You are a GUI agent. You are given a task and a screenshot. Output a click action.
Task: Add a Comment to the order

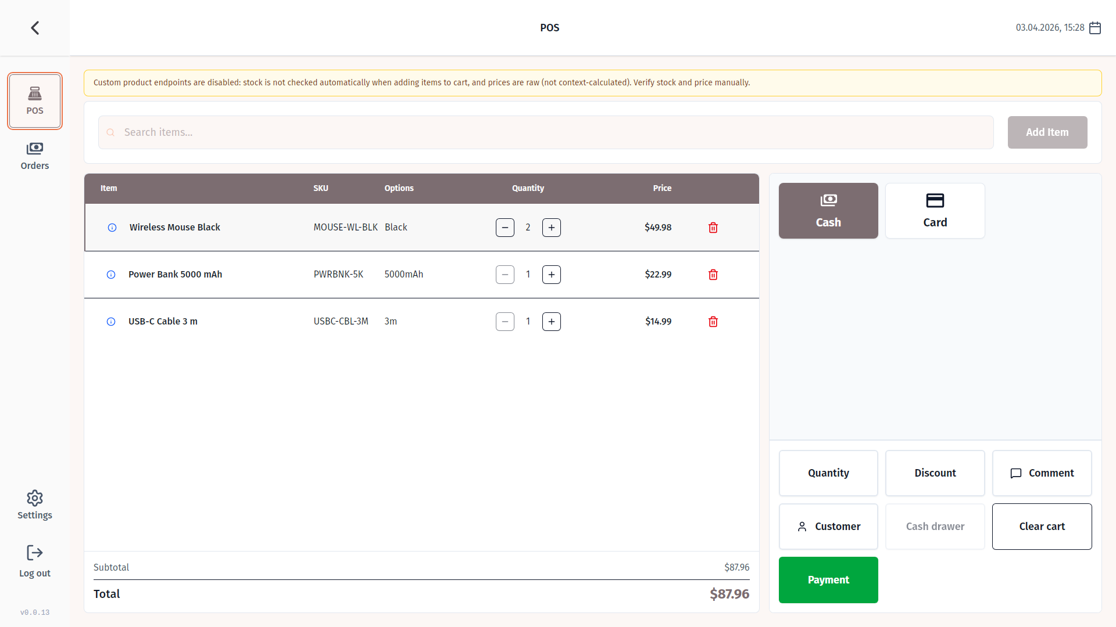point(1042,473)
